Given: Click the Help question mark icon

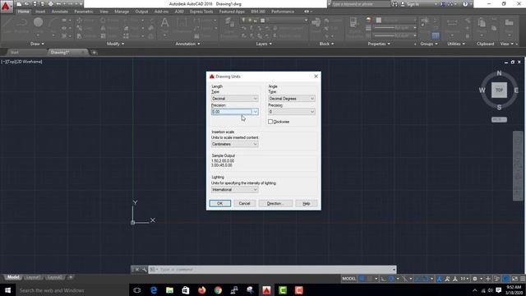Looking at the screenshot, I should coord(465,4).
